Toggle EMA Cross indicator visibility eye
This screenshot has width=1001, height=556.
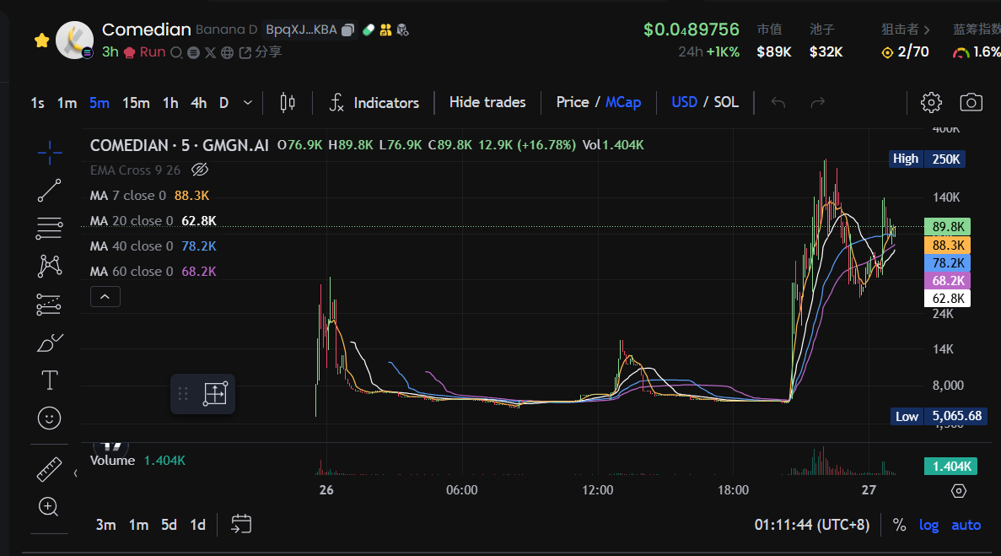tap(200, 170)
